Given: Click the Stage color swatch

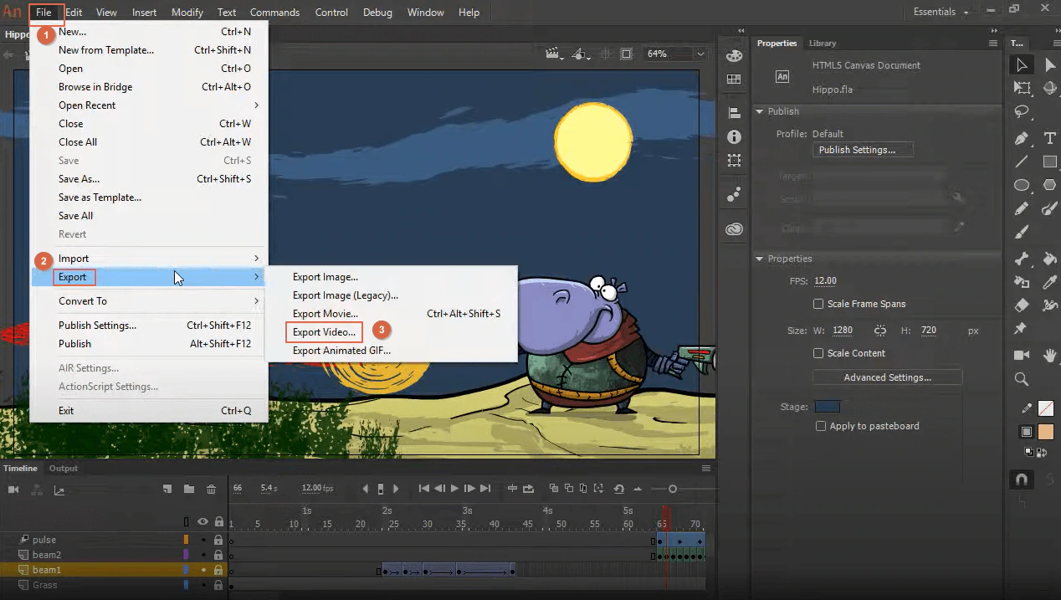Looking at the screenshot, I should [827, 407].
